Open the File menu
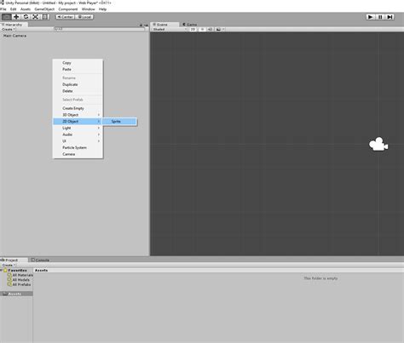Viewport: 404px width, 343px height. [x=3, y=9]
